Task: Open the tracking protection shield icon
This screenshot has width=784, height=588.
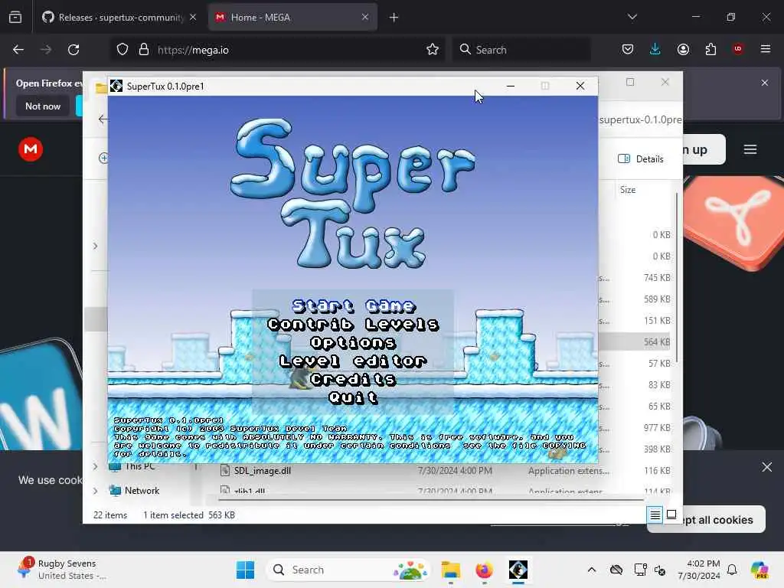Action: [x=122, y=50]
